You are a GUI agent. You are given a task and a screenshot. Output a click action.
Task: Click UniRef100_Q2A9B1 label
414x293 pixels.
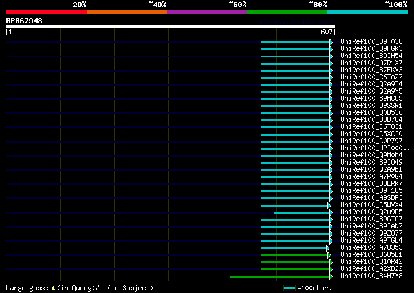pos(371,170)
